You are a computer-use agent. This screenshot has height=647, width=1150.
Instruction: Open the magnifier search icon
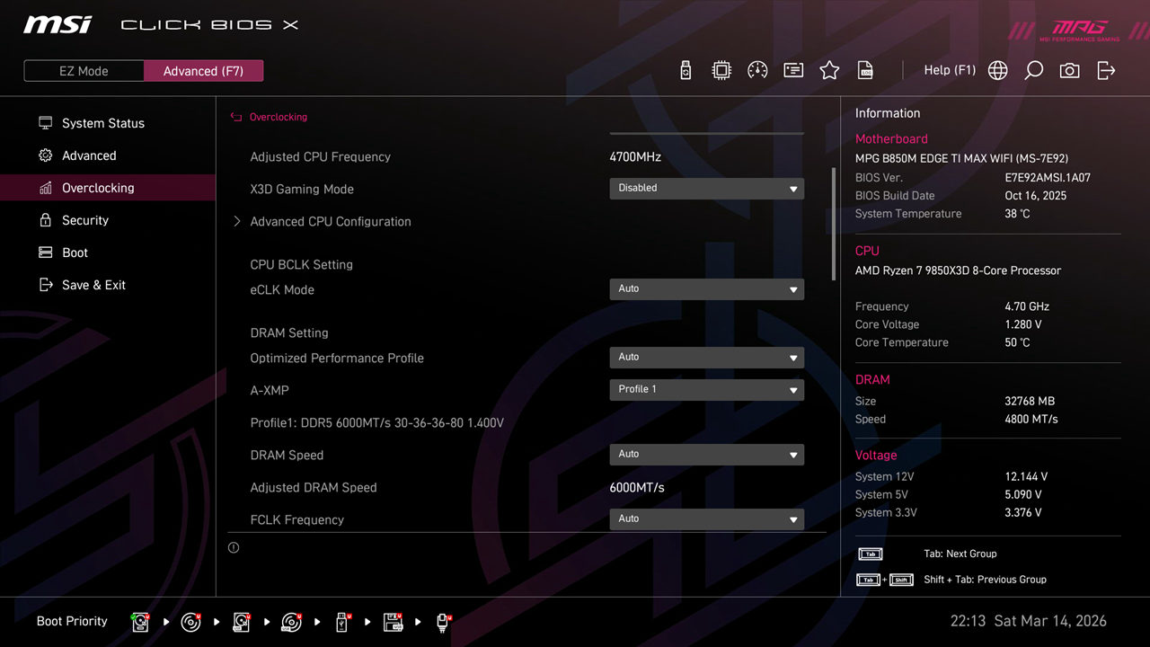click(x=1033, y=70)
